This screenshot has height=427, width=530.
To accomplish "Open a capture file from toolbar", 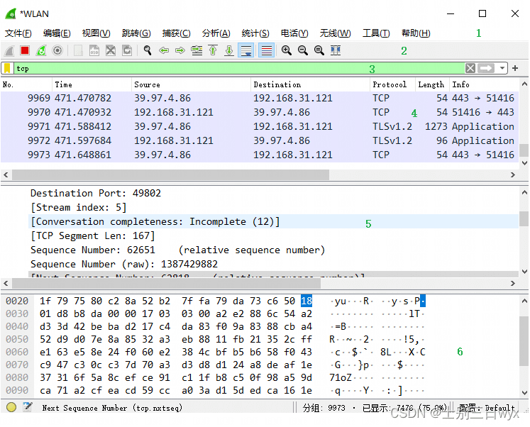I will (78, 50).
